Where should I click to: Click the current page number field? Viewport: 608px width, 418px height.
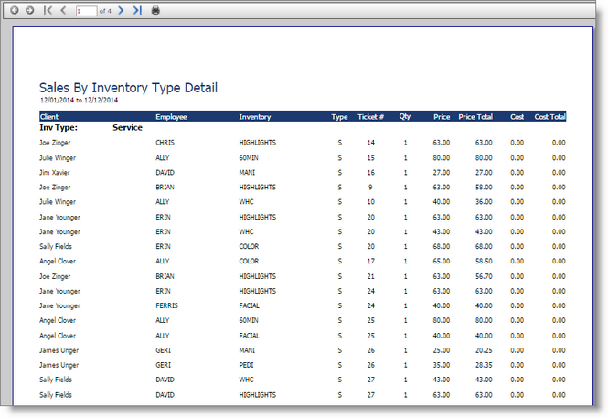coord(86,11)
